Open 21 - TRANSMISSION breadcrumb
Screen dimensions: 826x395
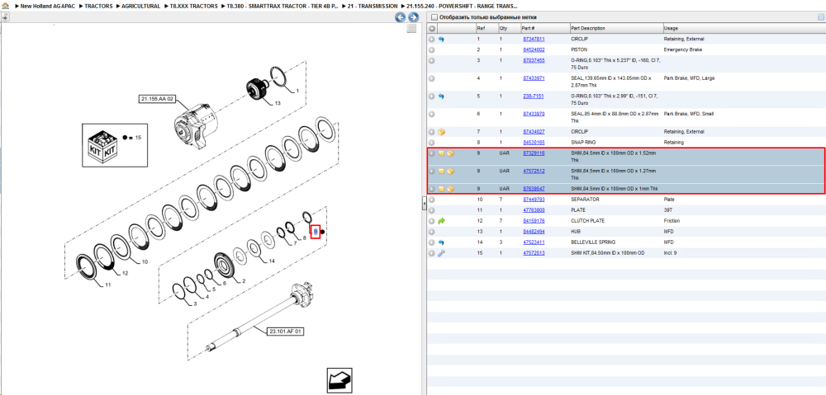click(x=373, y=7)
